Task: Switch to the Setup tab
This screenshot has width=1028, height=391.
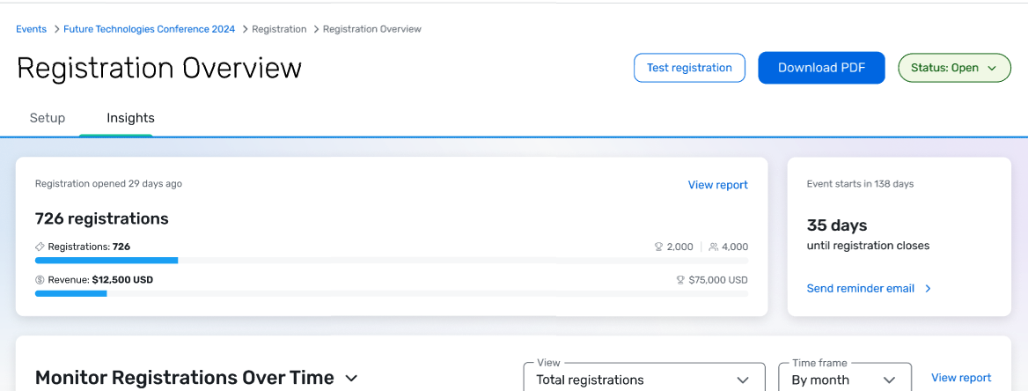Action: (48, 118)
